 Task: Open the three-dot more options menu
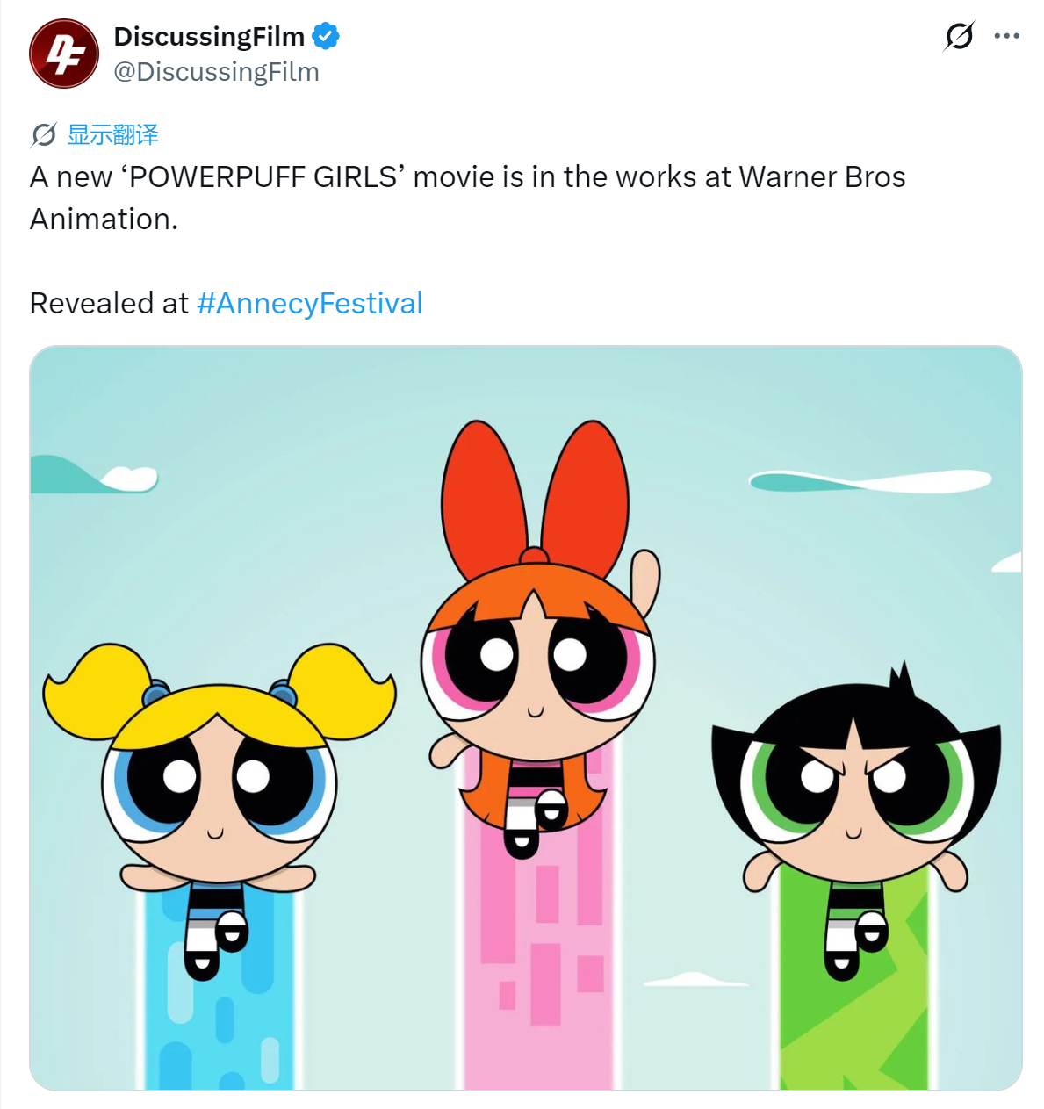pyautogui.click(x=1006, y=36)
